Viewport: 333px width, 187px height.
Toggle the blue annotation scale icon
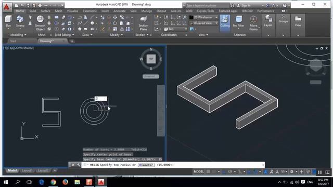point(265,172)
